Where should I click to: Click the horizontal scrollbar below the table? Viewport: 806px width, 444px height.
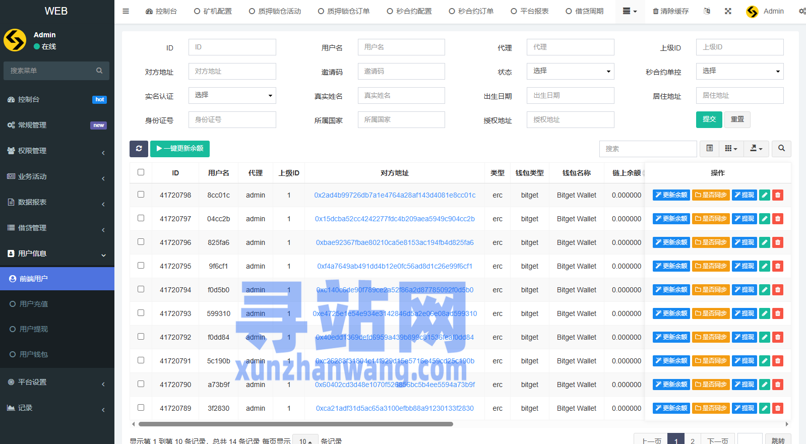point(295,424)
